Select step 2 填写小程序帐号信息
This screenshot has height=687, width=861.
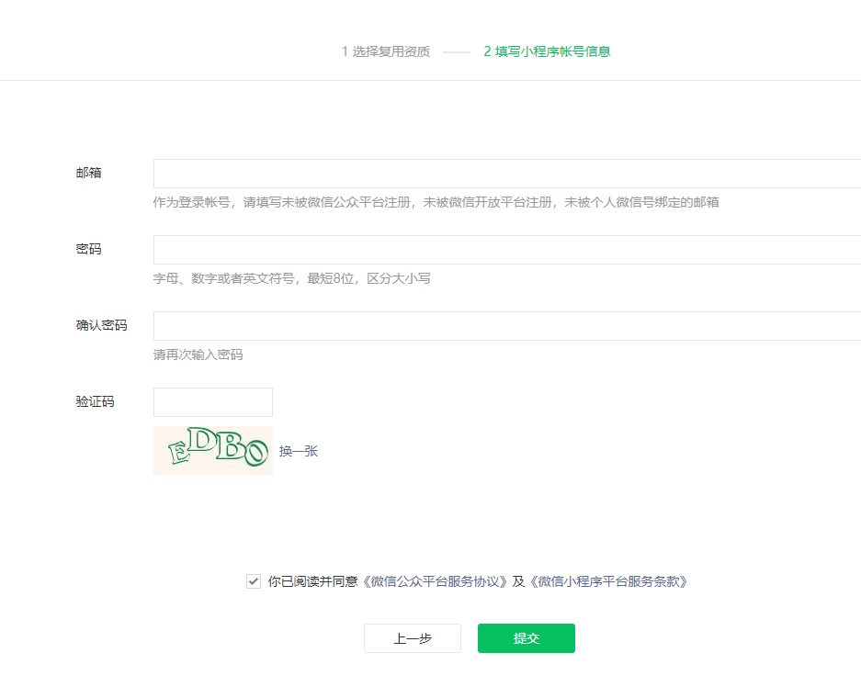(x=547, y=51)
